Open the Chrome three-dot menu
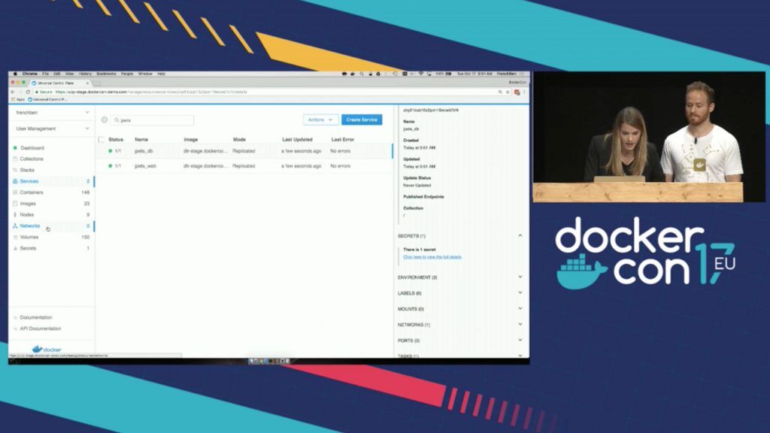The image size is (770, 433). [524, 92]
